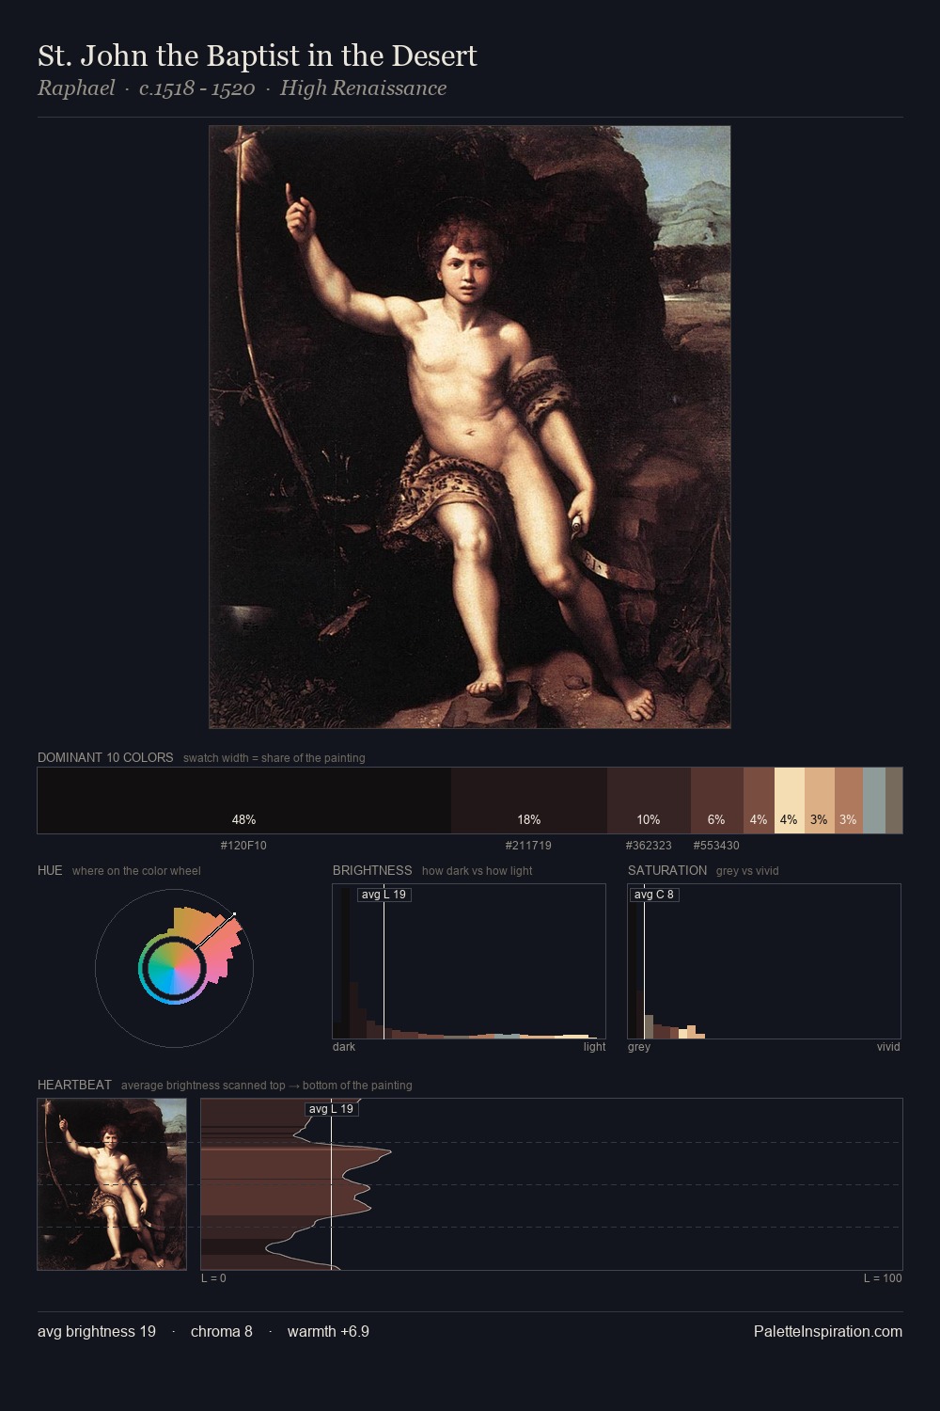Click the chroma 8 footer stat
Screen dimensions: 940x1411
click(222, 1332)
